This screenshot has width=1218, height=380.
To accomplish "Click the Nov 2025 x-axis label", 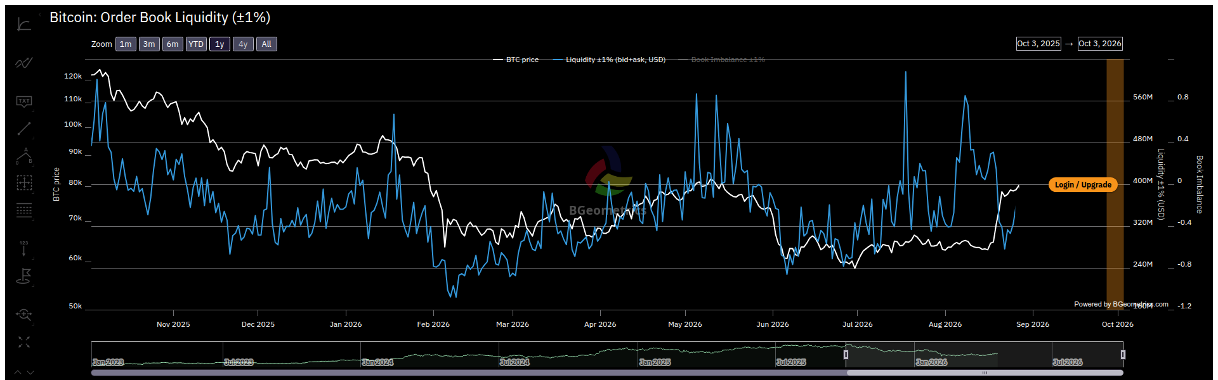I will [x=173, y=324].
